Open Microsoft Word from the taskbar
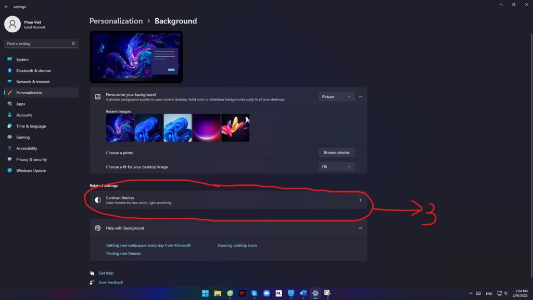Image resolution: width=533 pixels, height=300 pixels. [x=303, y=293]
